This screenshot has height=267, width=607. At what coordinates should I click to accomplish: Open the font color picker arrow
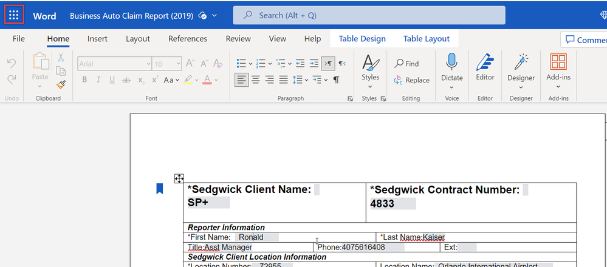tap(216, 80)
